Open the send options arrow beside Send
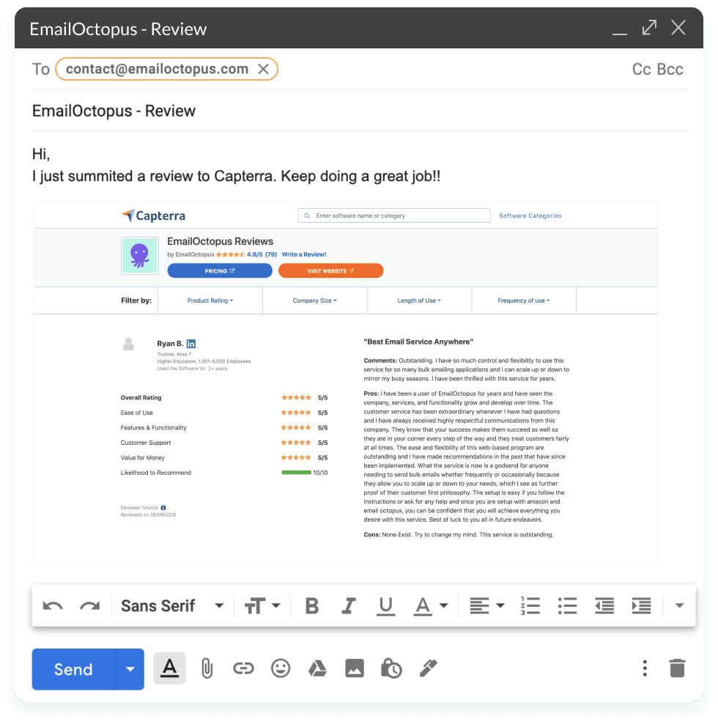Screen dimensions: 718x724 pos(130,669)
